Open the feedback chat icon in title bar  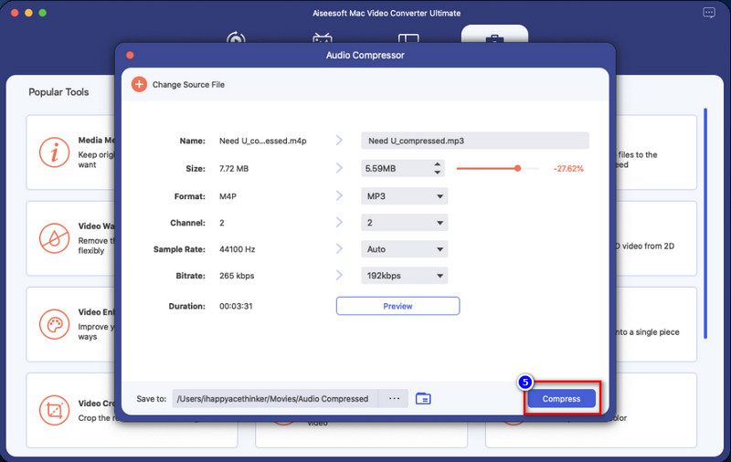tap(709, 13)
